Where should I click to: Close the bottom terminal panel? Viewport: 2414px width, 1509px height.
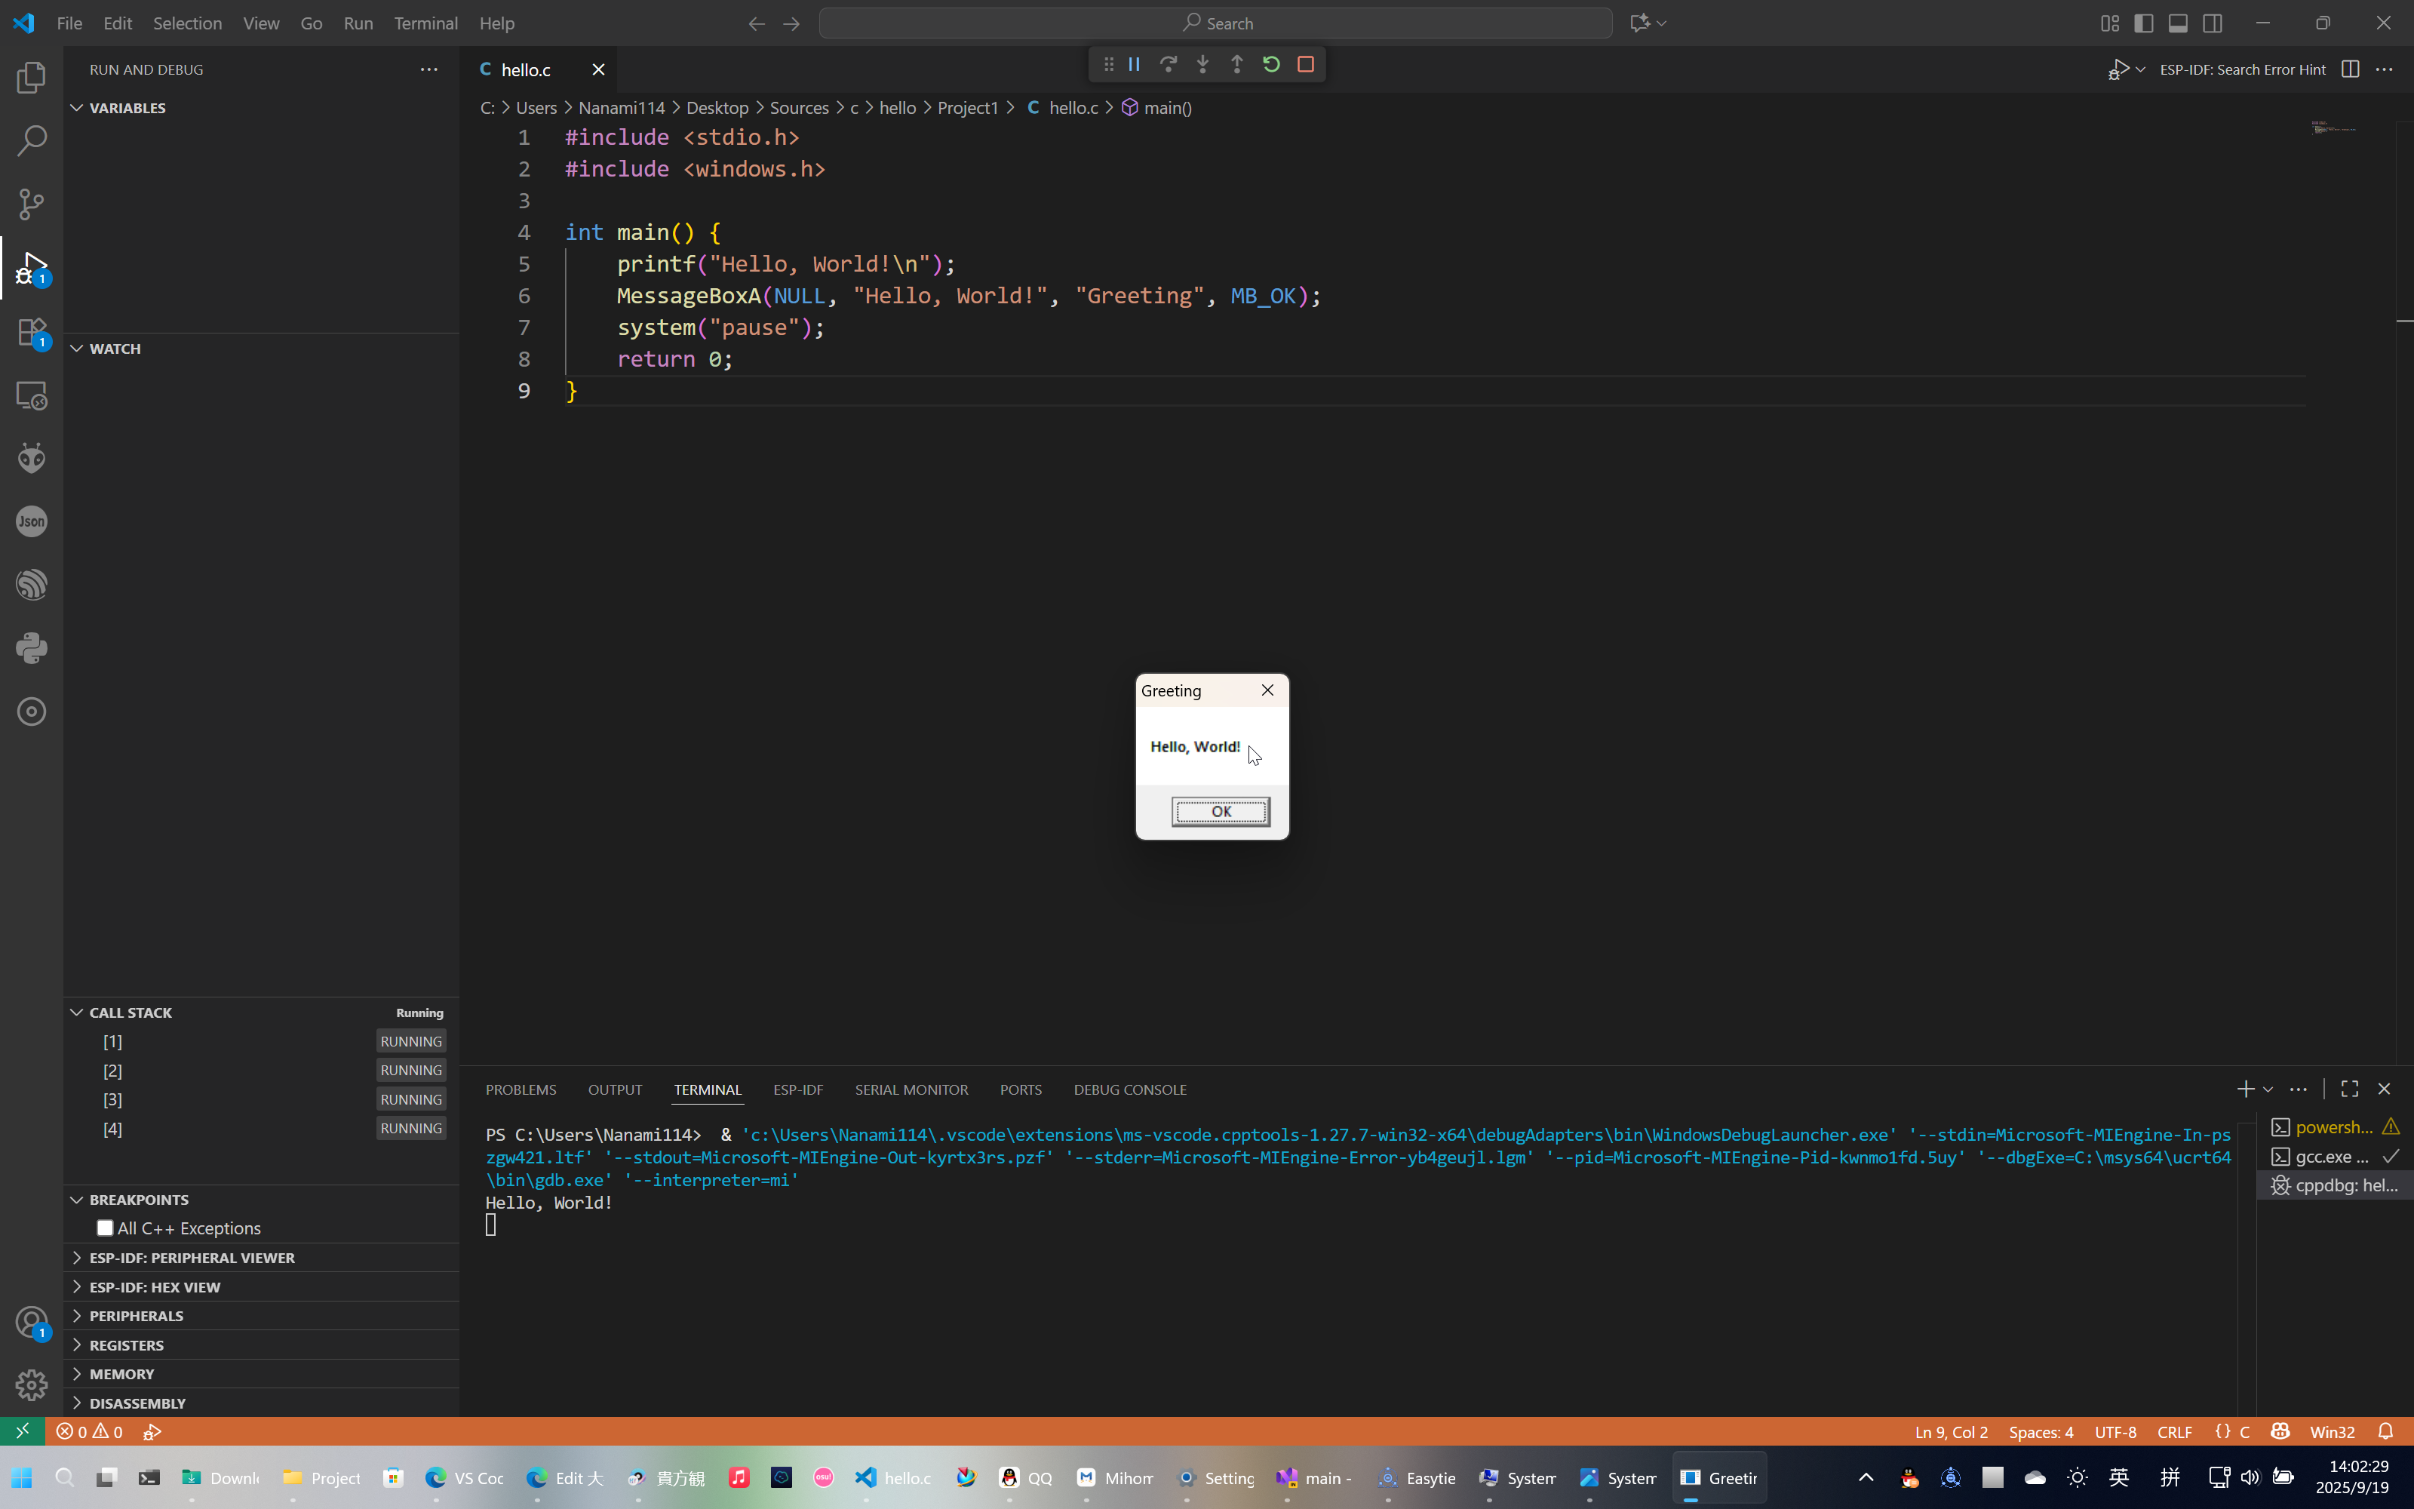click(x=2384, y=1089)
